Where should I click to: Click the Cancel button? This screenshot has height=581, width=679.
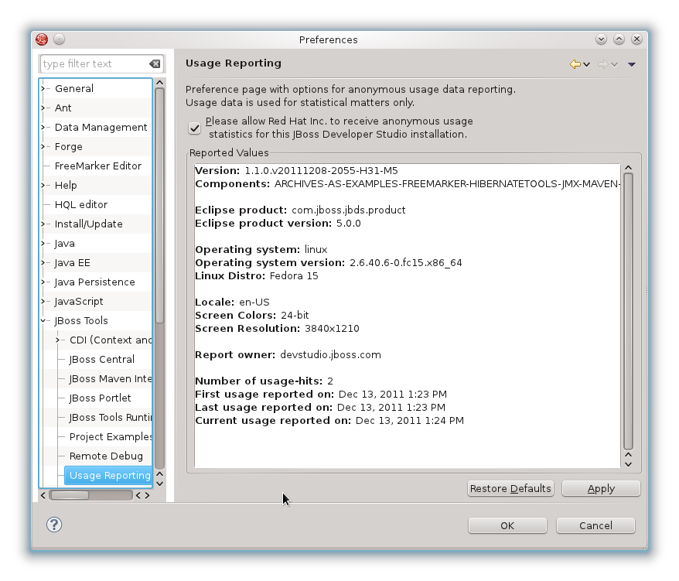(595, 525)
